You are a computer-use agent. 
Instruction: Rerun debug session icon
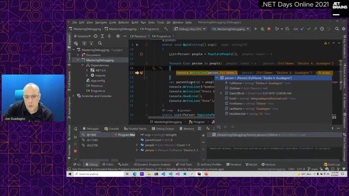pyautogui.click(x=75, y=128)
